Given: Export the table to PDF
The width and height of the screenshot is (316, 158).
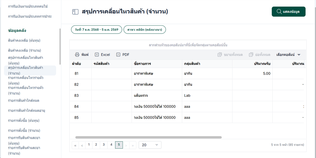Looking at the screenshot, I should tap(123, 55).
